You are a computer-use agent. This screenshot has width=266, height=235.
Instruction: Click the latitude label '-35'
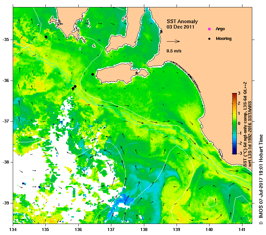point(6,40)
